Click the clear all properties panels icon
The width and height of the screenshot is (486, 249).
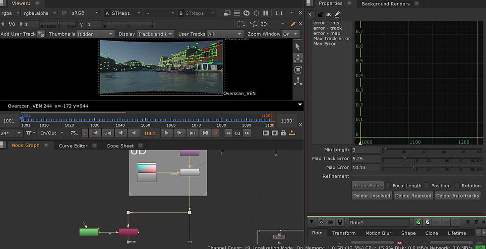pos(328,14)
